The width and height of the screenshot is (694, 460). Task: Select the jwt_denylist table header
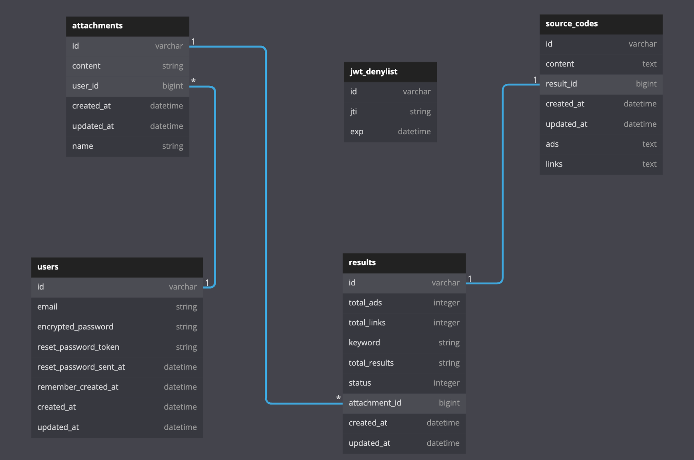click(390, 72)
